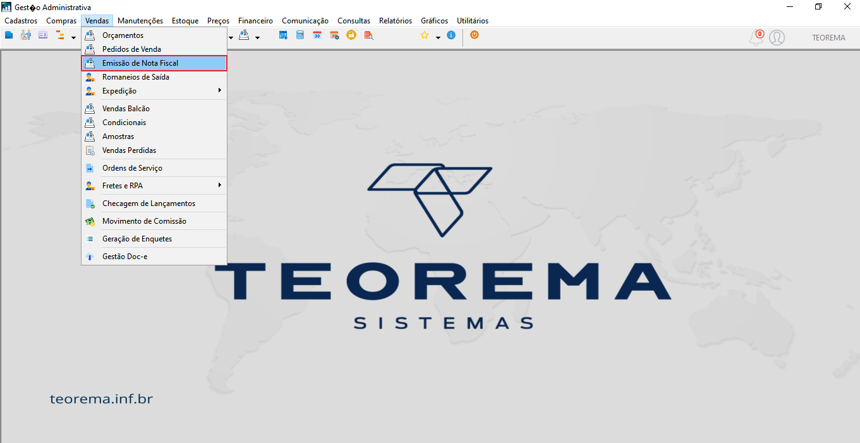Select Pedidos de Venda menu entry
Screen dimensions: 860x443
tap(154, 49)
